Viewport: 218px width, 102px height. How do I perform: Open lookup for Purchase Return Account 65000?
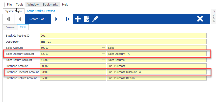click(x=104, y=78)
